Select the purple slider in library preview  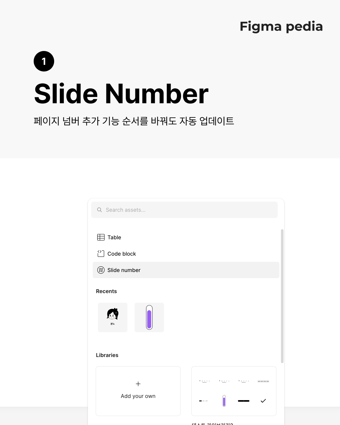(x=224, y=401)
